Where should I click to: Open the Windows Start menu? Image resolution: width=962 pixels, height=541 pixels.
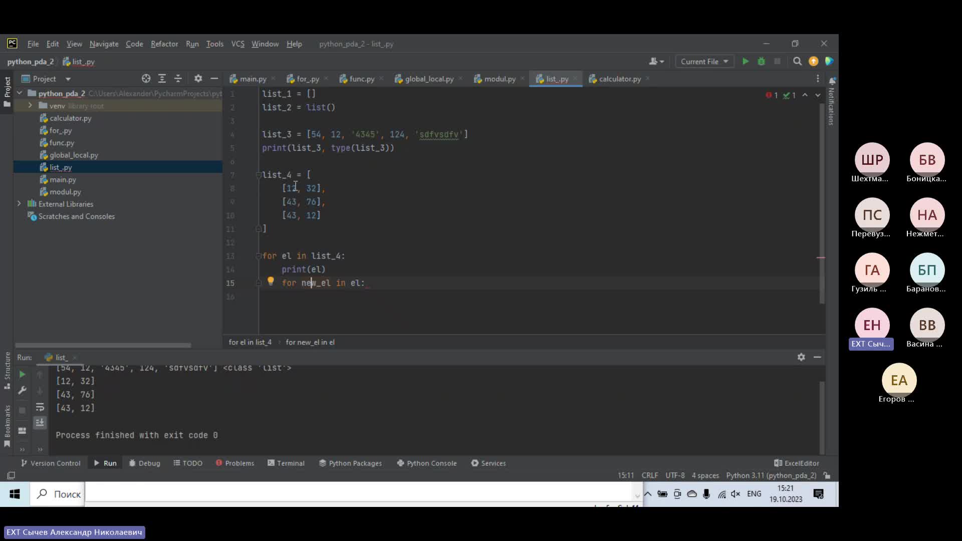tap(15, 494)
